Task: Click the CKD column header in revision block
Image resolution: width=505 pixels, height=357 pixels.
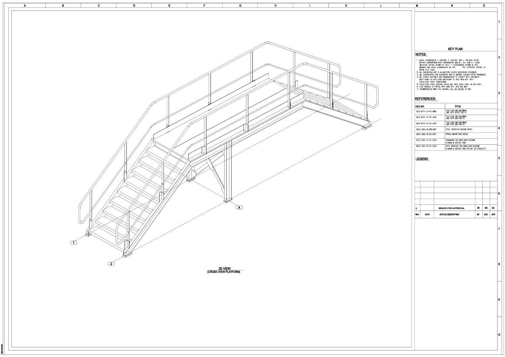Action: click(485, 214)
